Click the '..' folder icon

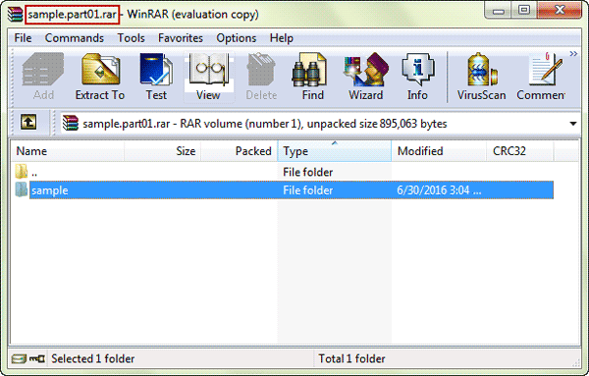(x=21, y=171)
